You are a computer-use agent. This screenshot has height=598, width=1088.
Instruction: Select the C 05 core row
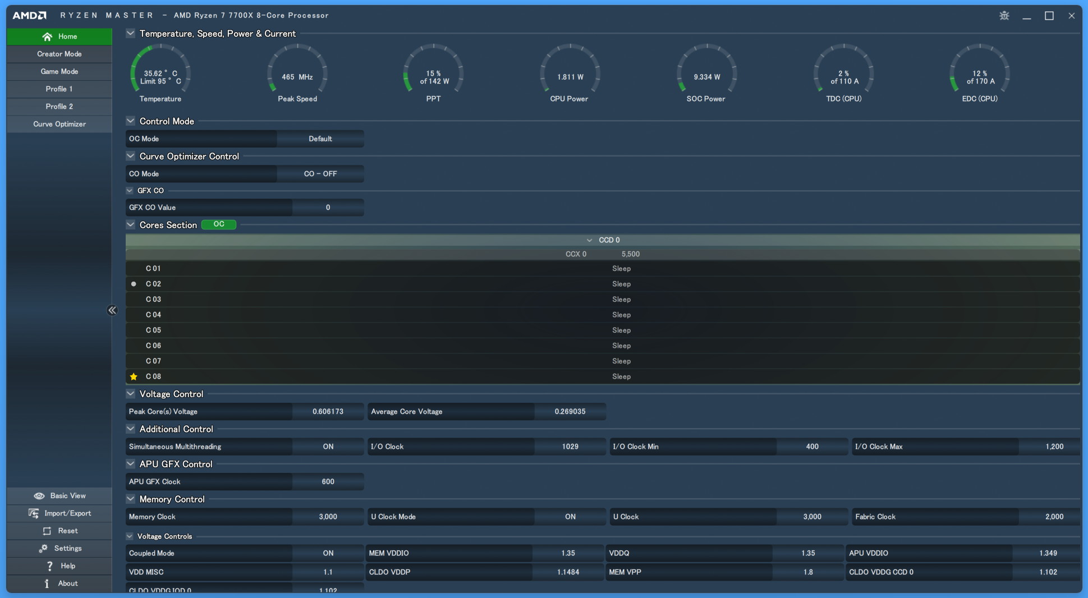pyautogui.click(x=603, y=330)
